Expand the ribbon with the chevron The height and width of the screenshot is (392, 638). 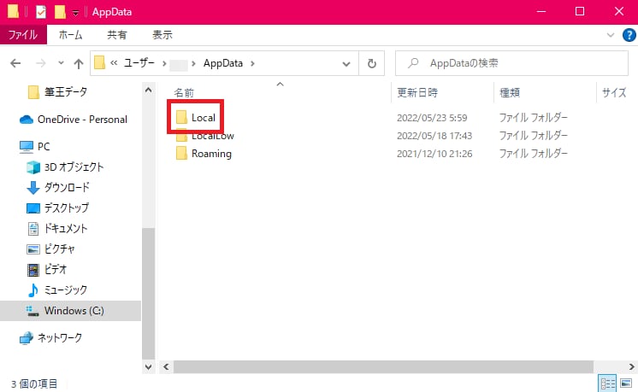point(611,35)
